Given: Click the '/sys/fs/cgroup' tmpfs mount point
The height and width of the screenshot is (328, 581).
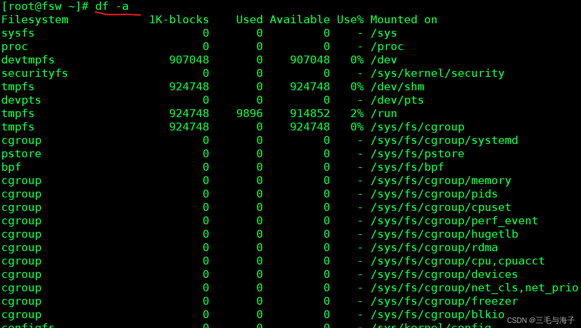Looking at the screenshot, I should (417, 127).
